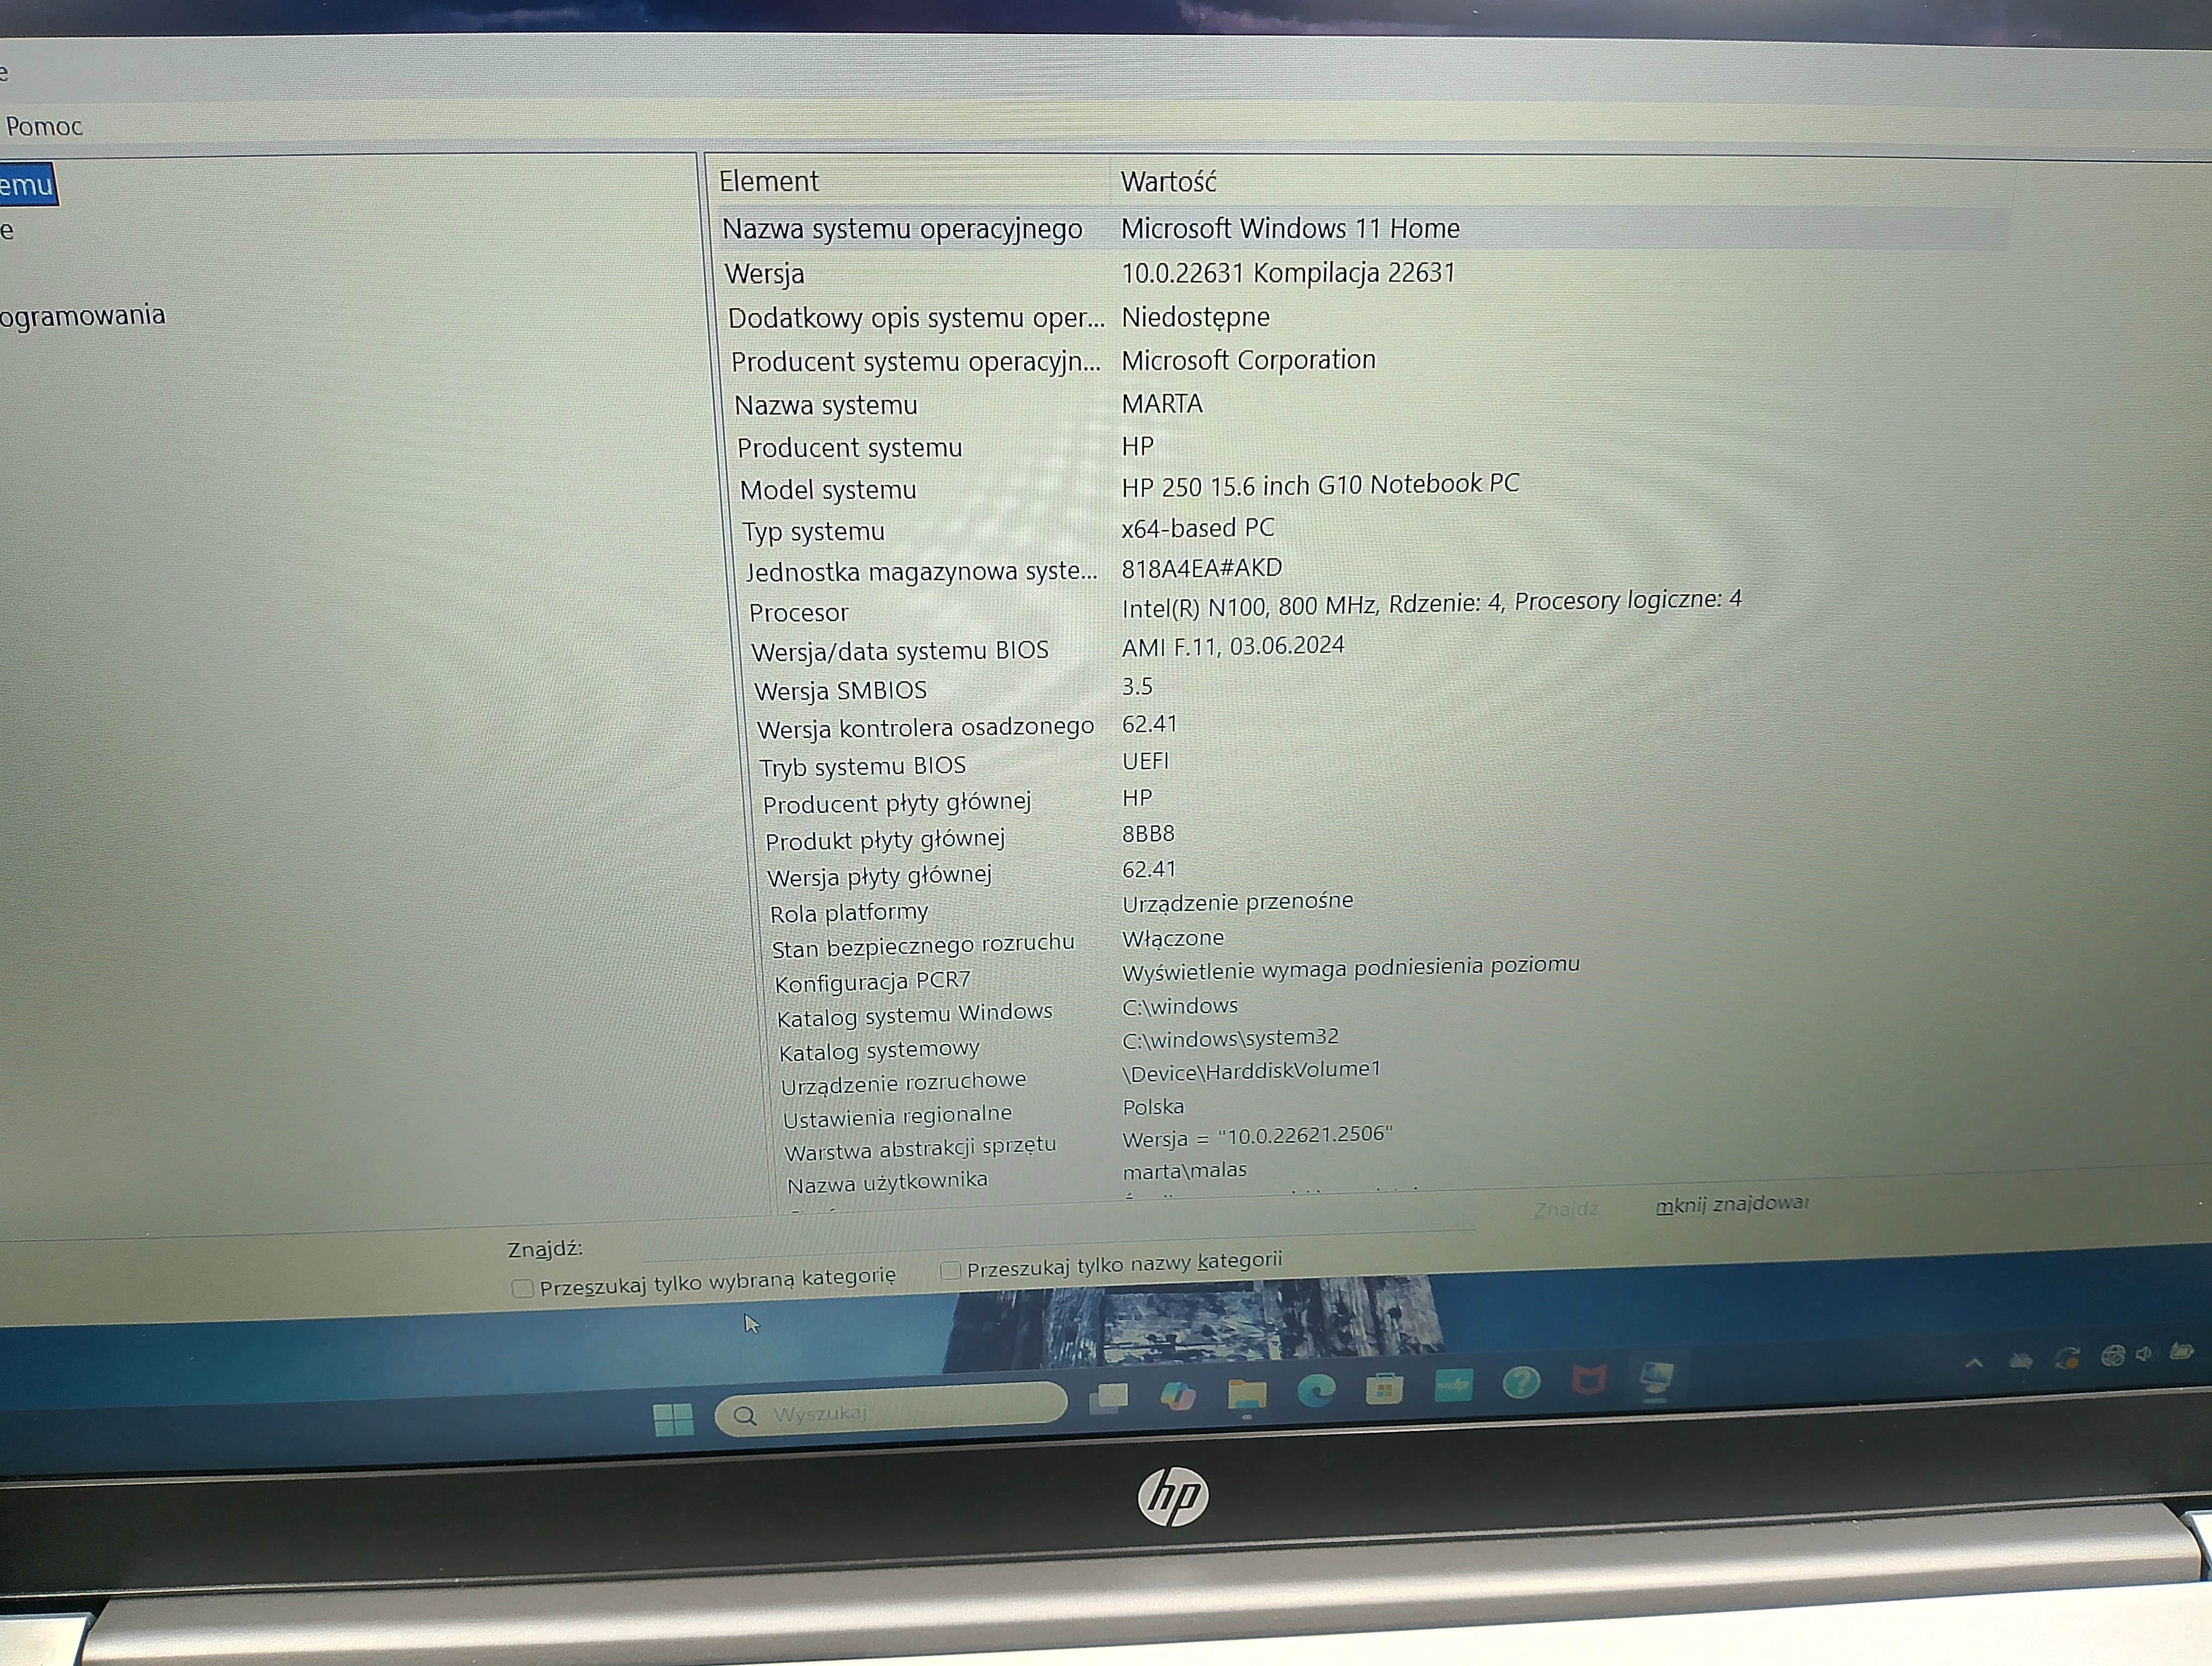This screenshot has width=2212, height=1666.
Task: Select 'marta\malas' user name value
Action: pyautogui.click(x=1184, y=1170)
